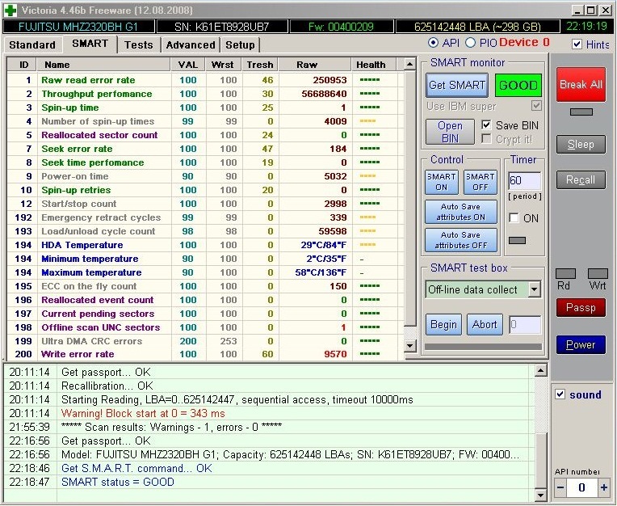Image resolution: width=617 pixels, height=506 pixels.
Task: Click the SMART test box number field
Action: [x=525, y=324]
